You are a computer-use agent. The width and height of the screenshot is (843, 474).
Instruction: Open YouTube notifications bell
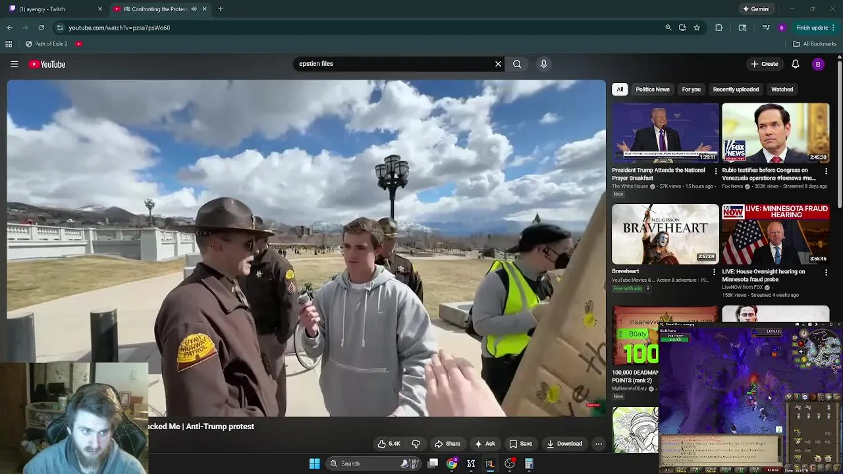(795, 64)
